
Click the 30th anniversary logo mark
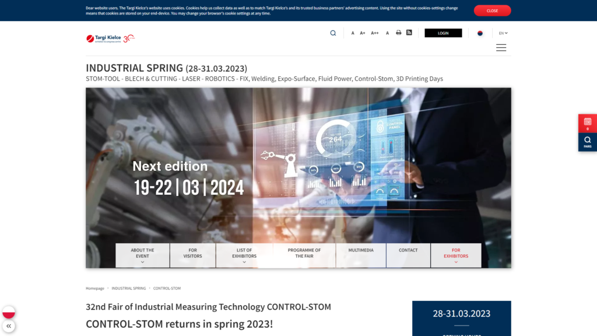(x=129, y=38)
